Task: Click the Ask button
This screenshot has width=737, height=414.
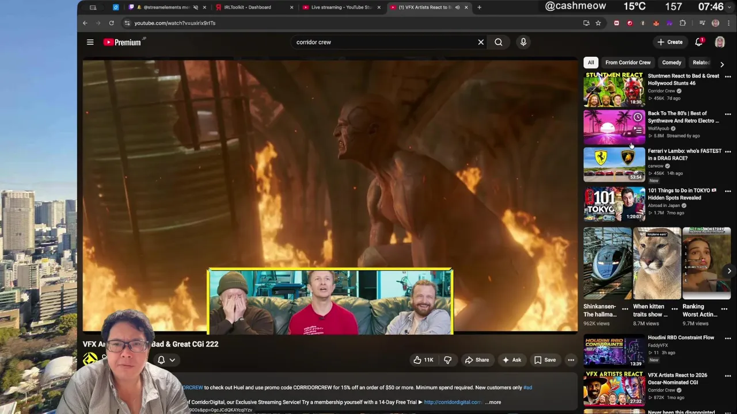Action: [x=511, y=360]
